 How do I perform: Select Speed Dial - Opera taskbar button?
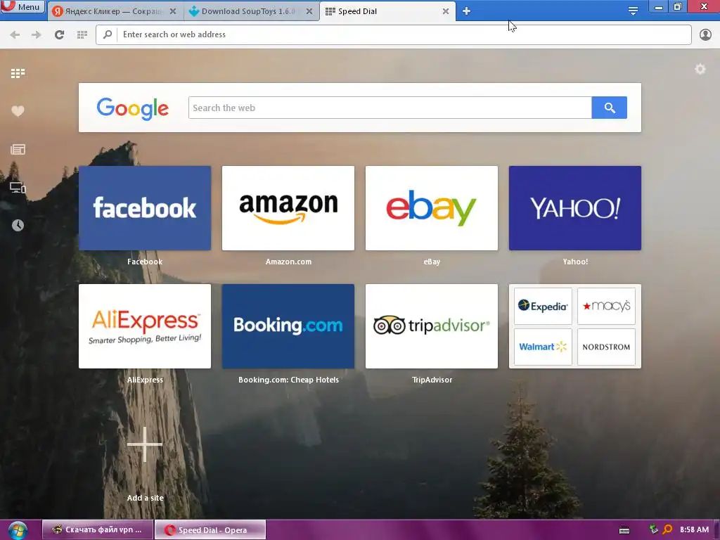(210, 529)
